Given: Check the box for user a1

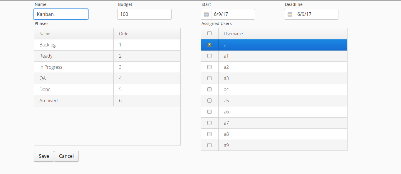Looking at the screenshot, I should click(209, 56).
